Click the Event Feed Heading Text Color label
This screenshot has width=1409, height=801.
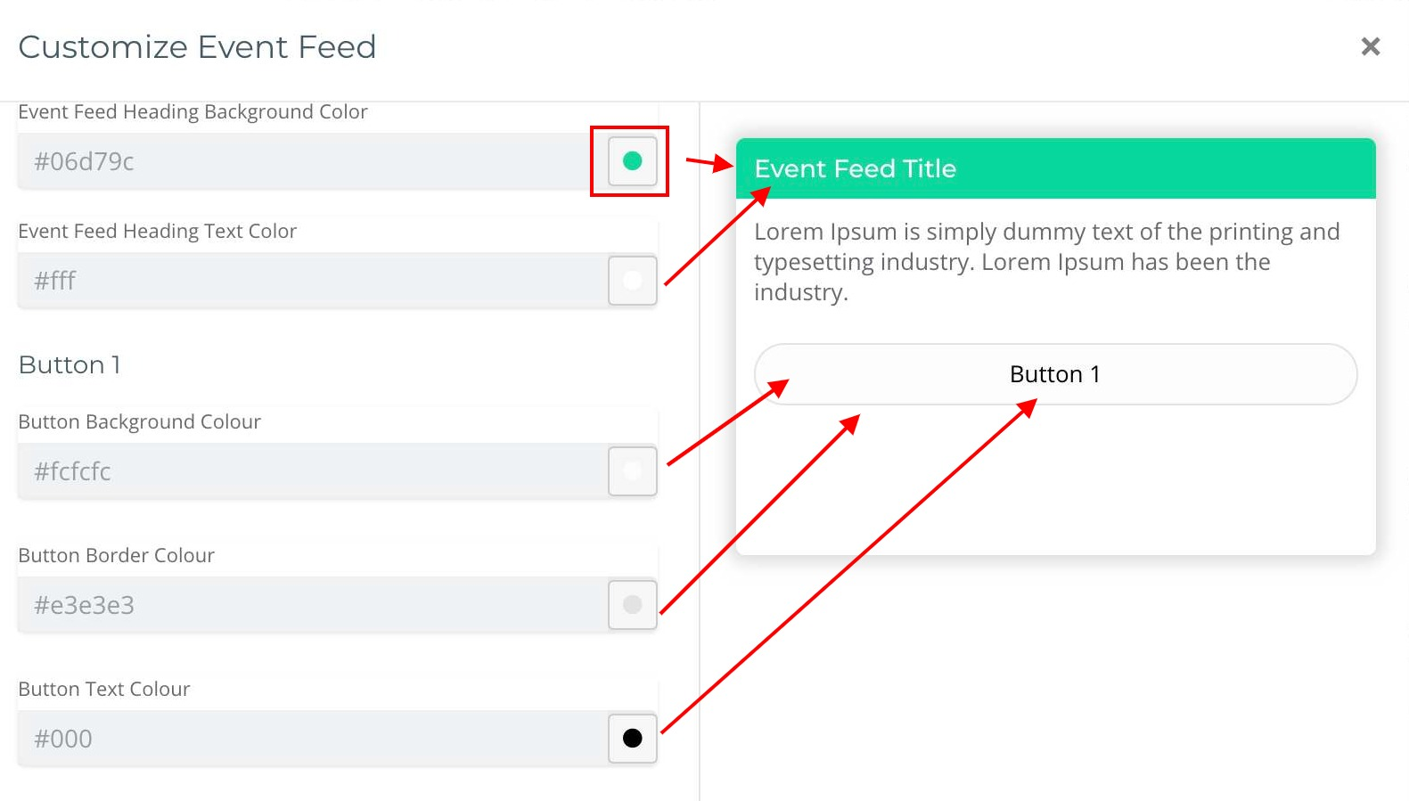pos(157,231)
